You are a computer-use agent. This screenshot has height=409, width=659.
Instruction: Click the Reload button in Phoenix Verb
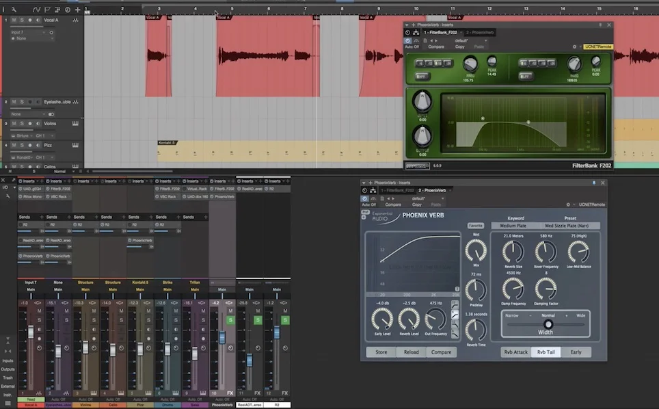point(411,352)
